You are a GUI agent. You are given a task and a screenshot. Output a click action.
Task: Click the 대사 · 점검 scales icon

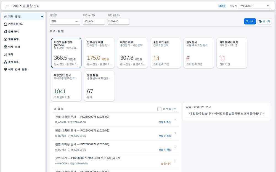pyautogui.click(x=6, y=47)
